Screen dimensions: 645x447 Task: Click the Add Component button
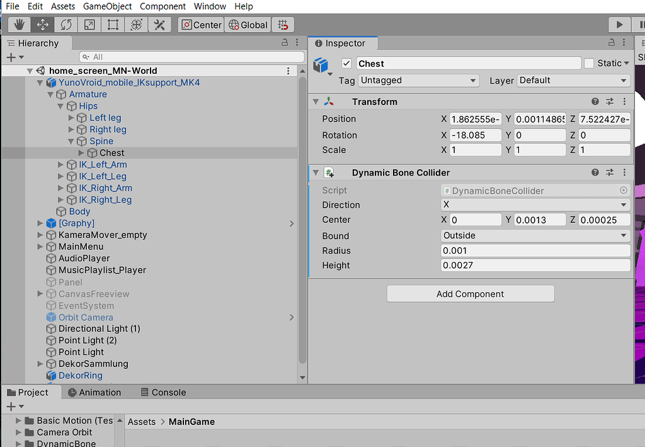(470, 293)
